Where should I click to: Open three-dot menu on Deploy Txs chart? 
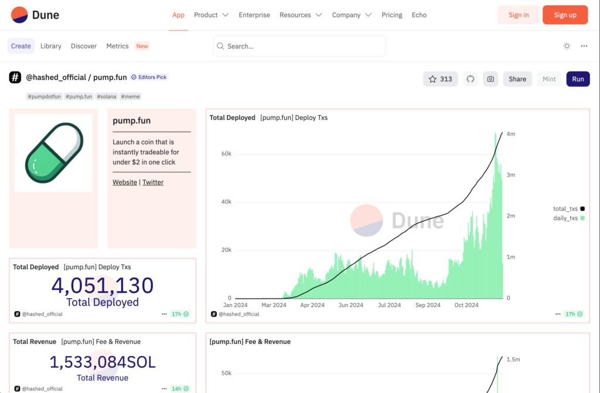coord(558,314)
